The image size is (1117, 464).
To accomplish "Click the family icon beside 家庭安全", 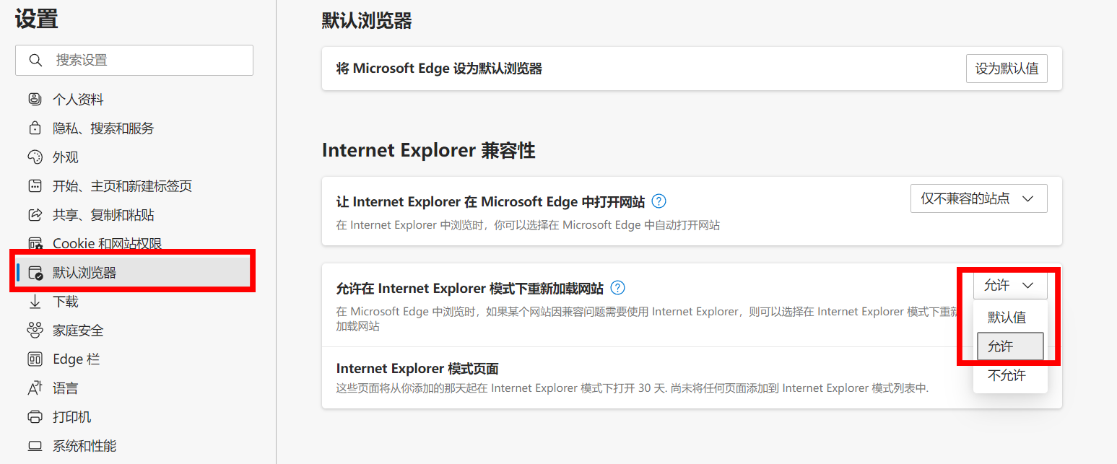I will [x=35, y=330].
